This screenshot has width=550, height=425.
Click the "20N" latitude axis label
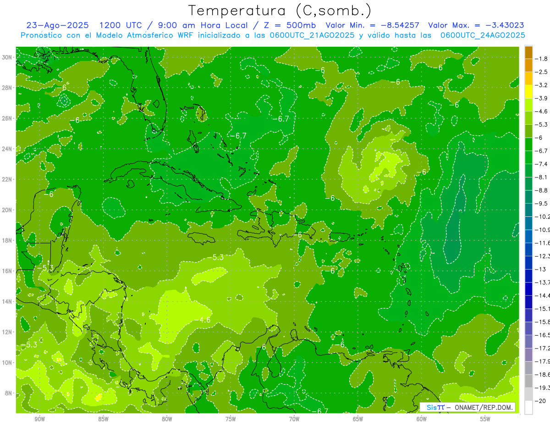(8, 210)
